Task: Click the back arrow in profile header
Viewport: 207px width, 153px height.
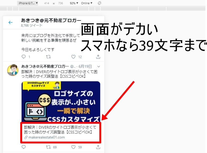Action: point(10,22)
